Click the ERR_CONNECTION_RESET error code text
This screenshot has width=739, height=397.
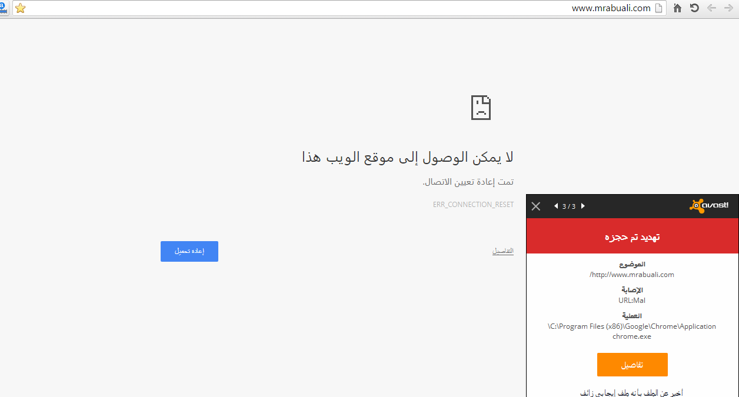pos(473,205)
